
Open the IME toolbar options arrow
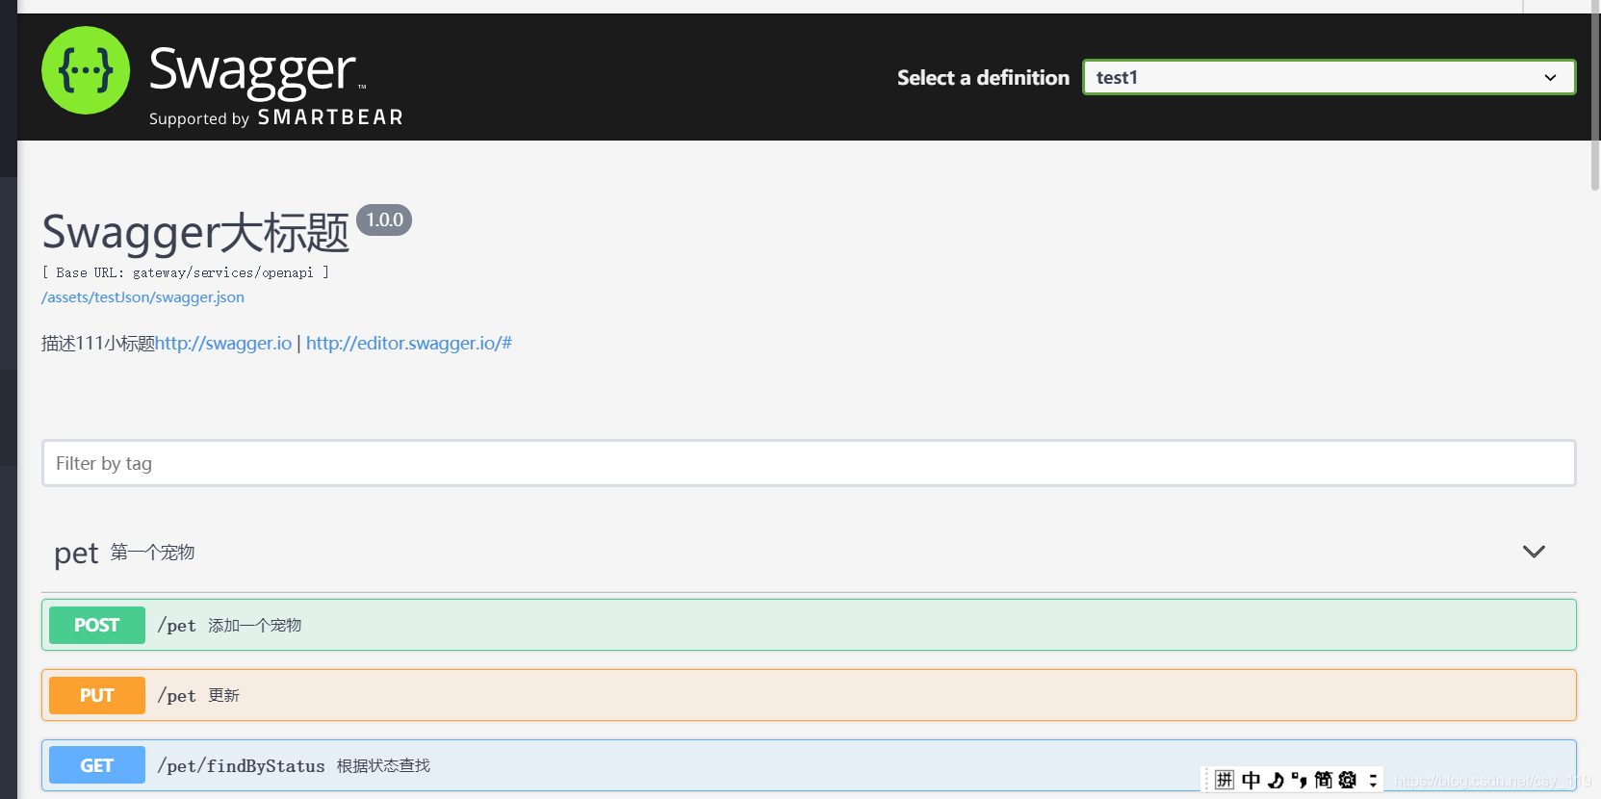tap(1374, 780)
